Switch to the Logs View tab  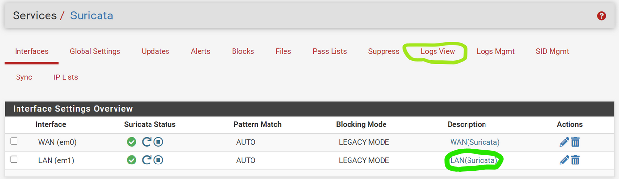point(438,51)
